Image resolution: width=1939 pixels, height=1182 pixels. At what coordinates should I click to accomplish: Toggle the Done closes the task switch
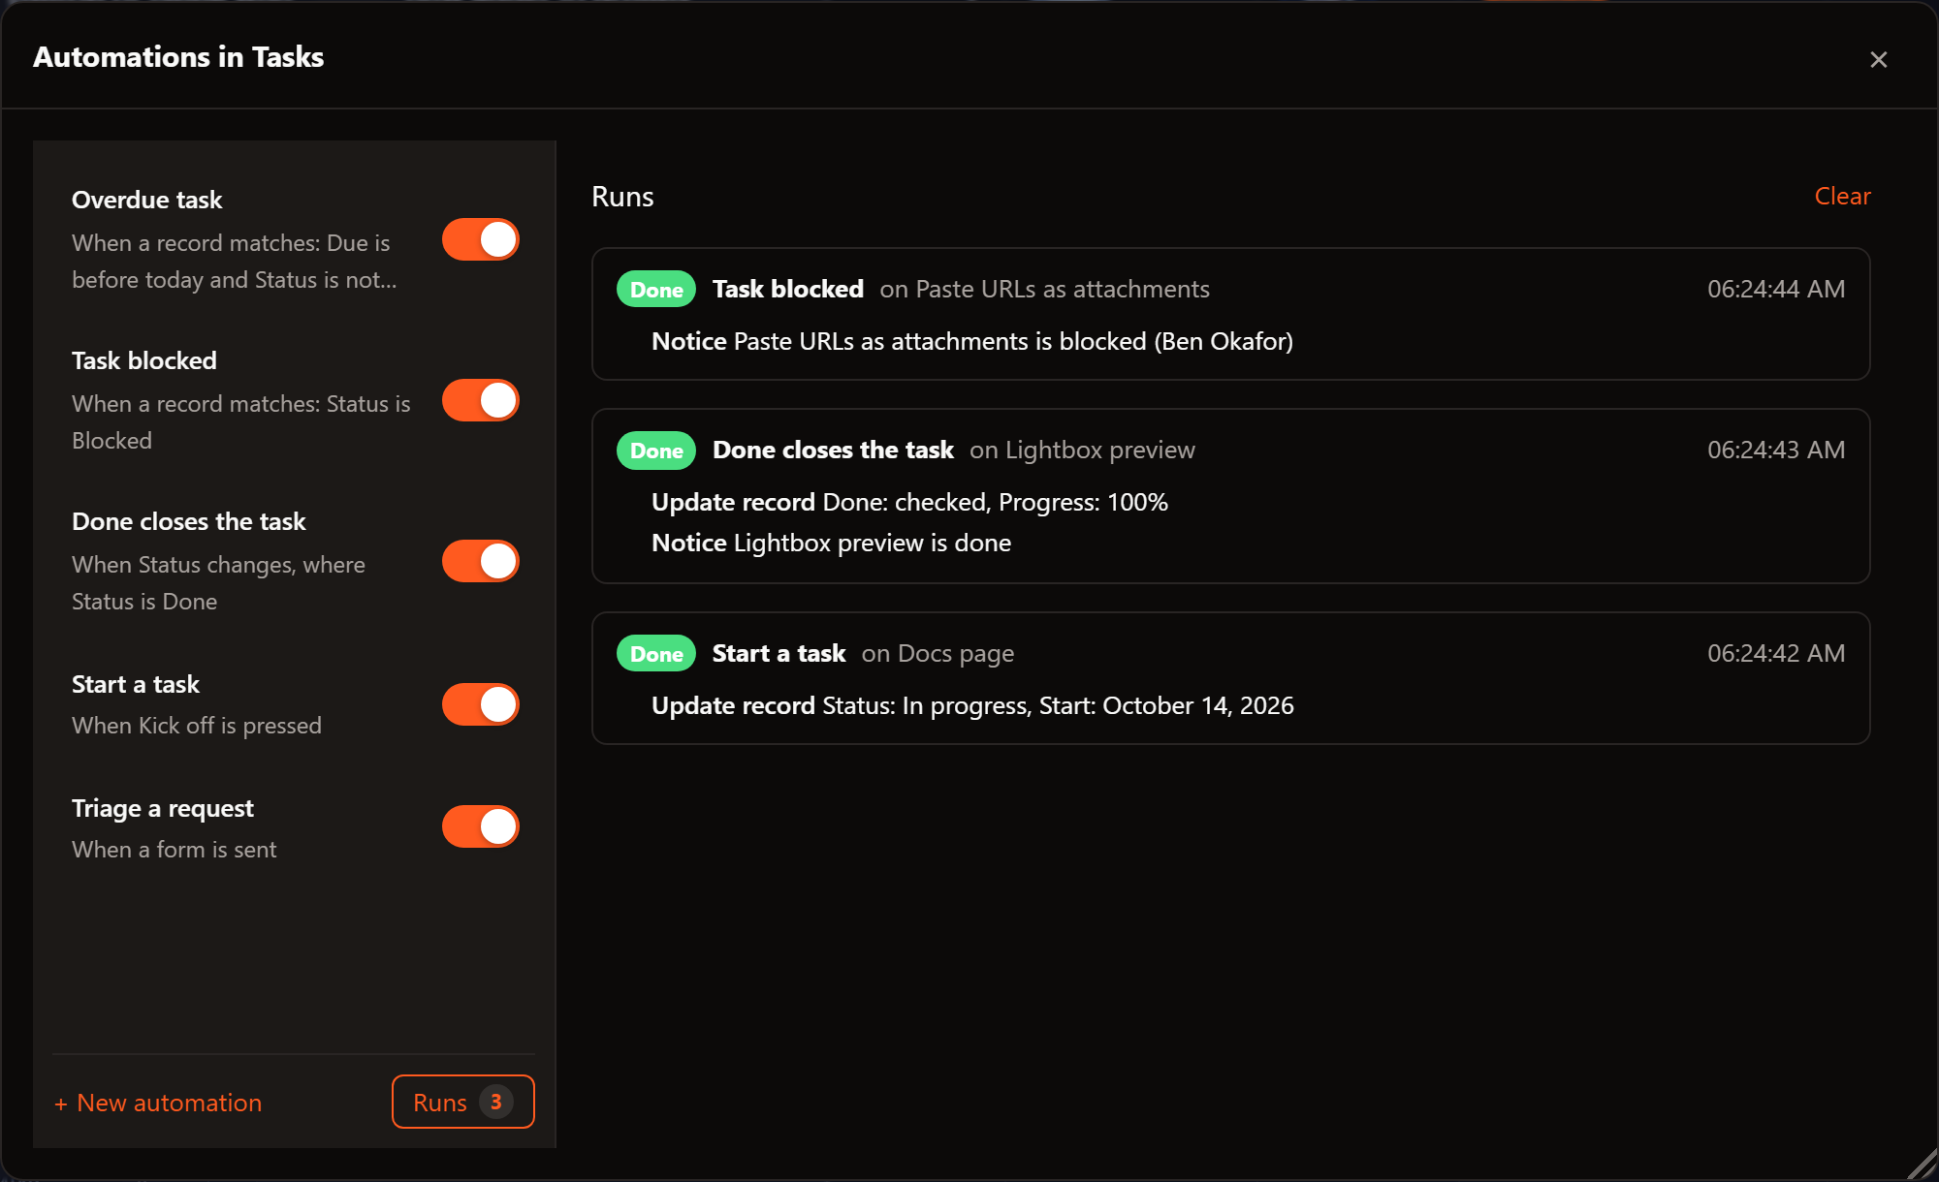tap(481, 561)
